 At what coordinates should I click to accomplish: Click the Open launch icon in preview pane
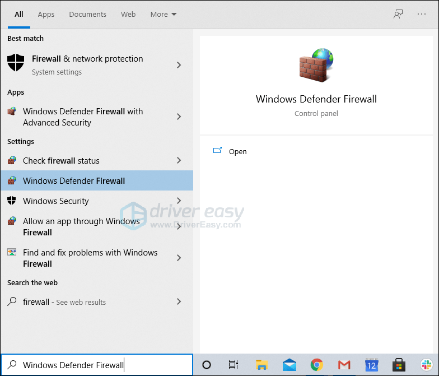(x=217, y=151)
